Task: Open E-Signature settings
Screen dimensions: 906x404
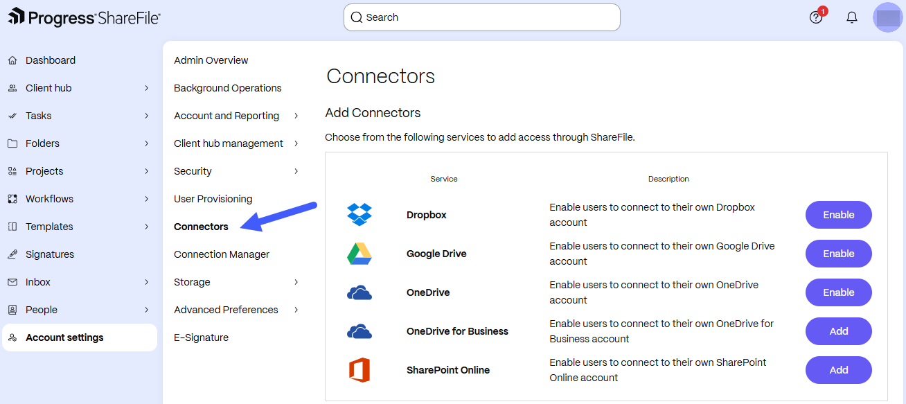Action: [201, 337]
